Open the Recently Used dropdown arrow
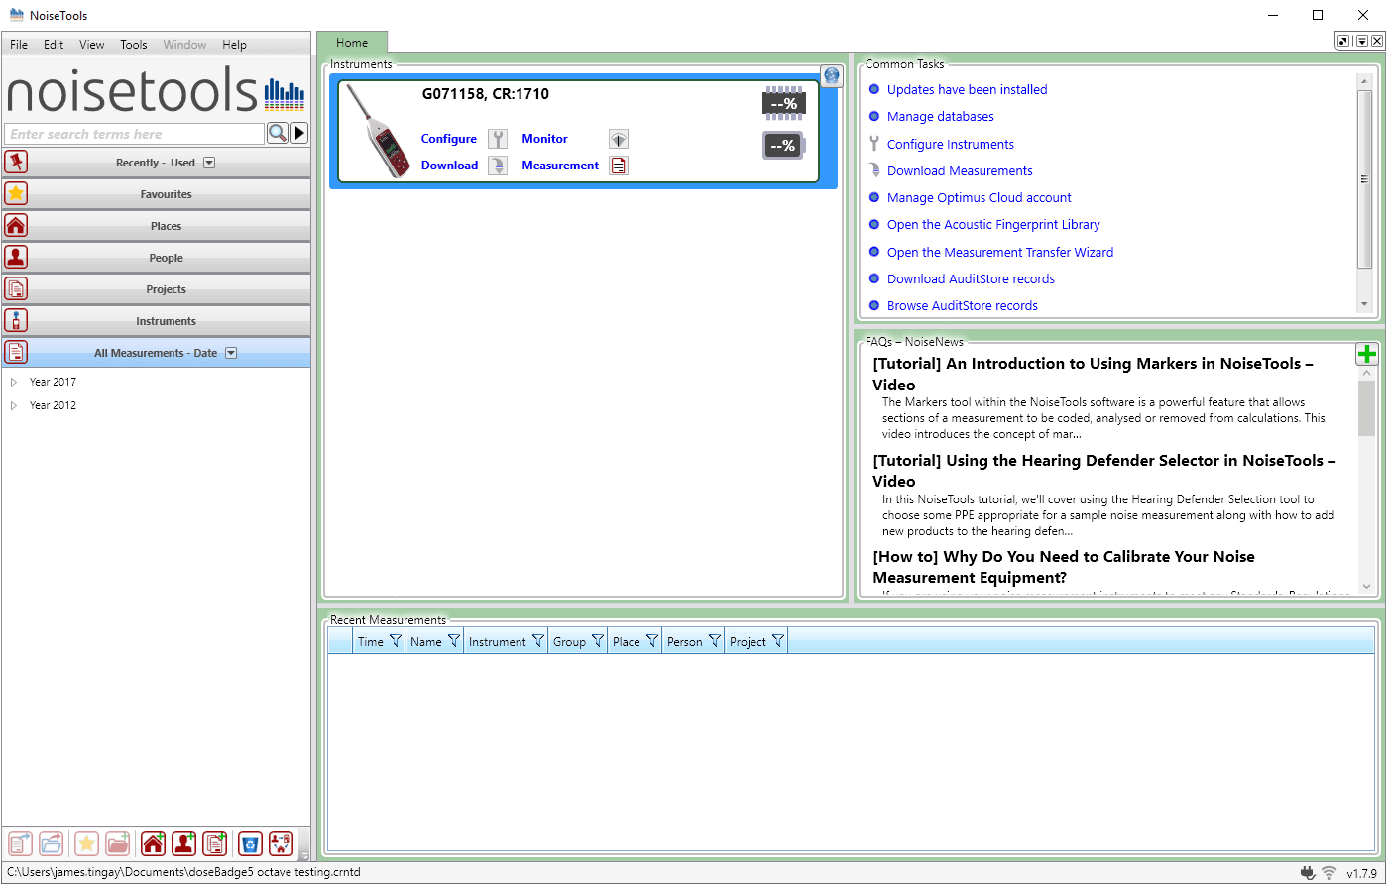The height and width of the screenshot is (885, 1387). [209, 163]
